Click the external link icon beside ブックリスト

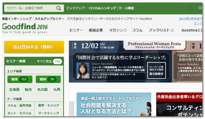coord(172,30)
